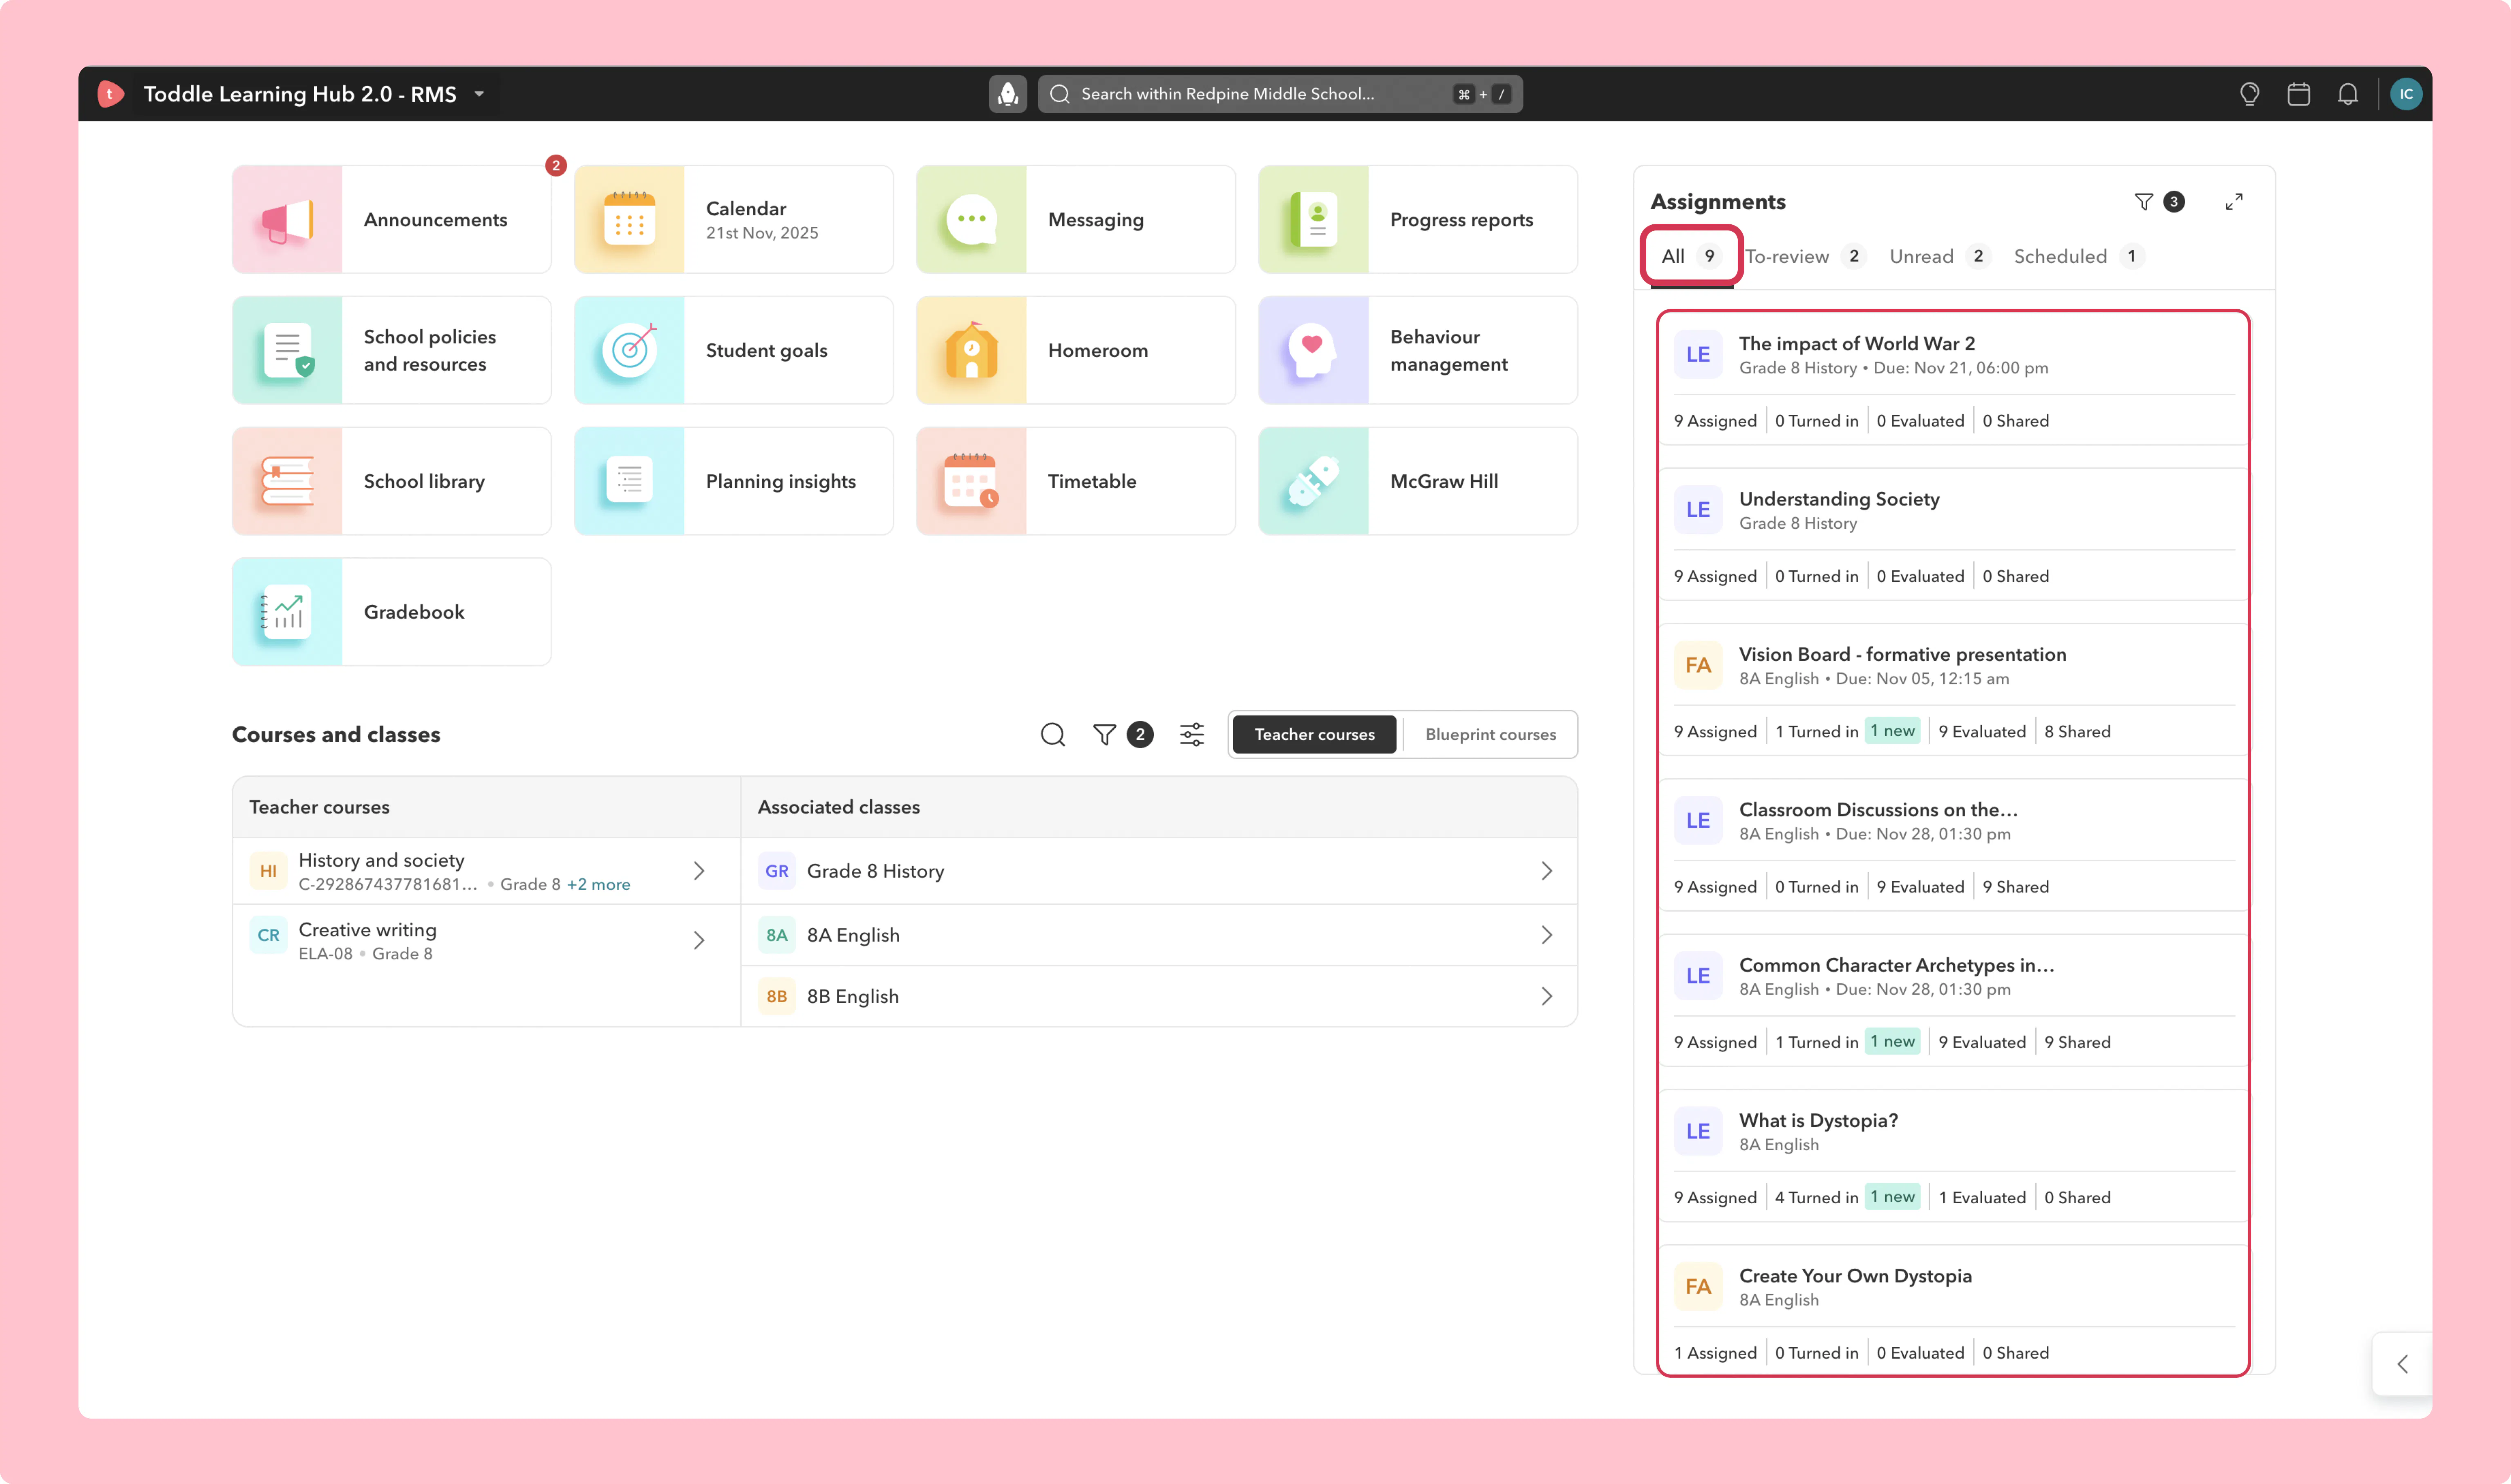
Task: Open the Calendar tile
Action: 733,219
